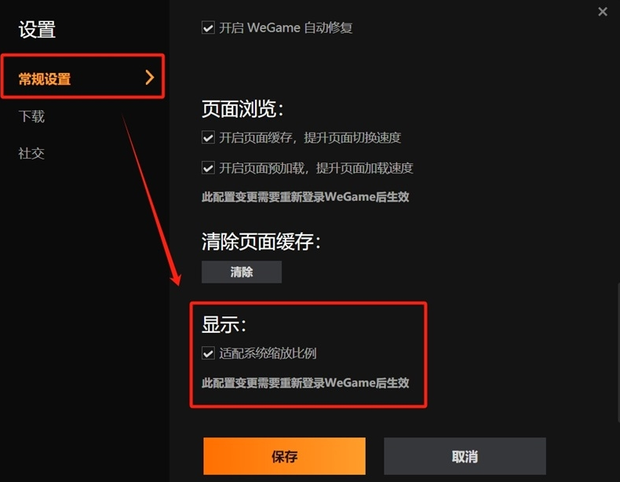Click the 页面浏览 section heading
The width and height of the screenshot is (620, 482).
pos(243,109)
